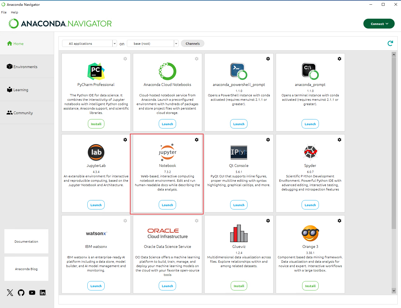Open the Spyder settings gear
The width and height of the screenshot is (401, 308).
pyautogui.click(x=339, y=140)
